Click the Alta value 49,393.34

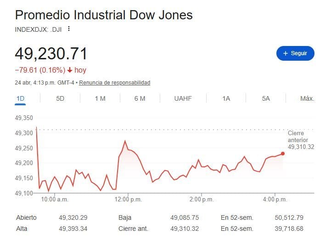73,229
